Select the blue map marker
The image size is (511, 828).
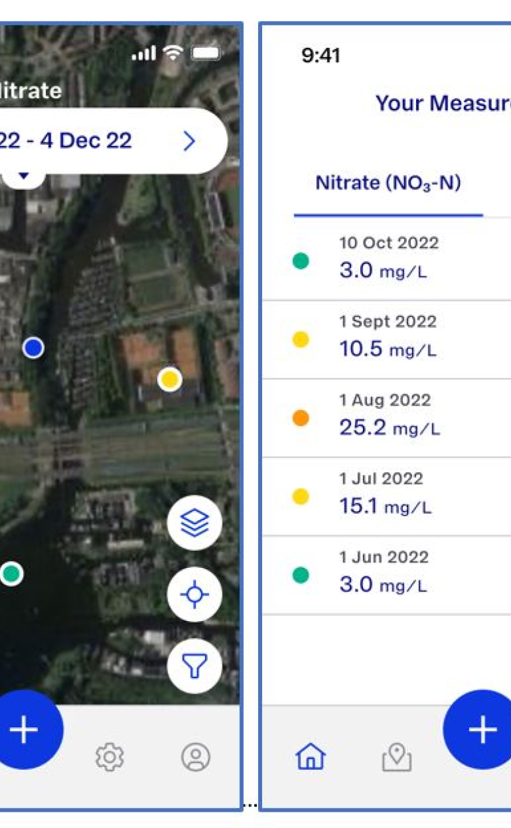pos(33,348)
